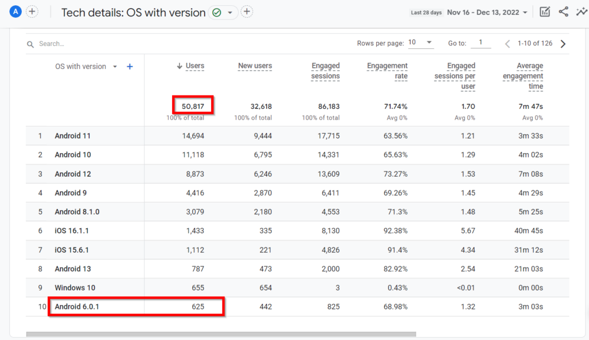Open the date range Nov 16 - Dec 13, 2022 picker
589x340 pixels.
point(487,13)
